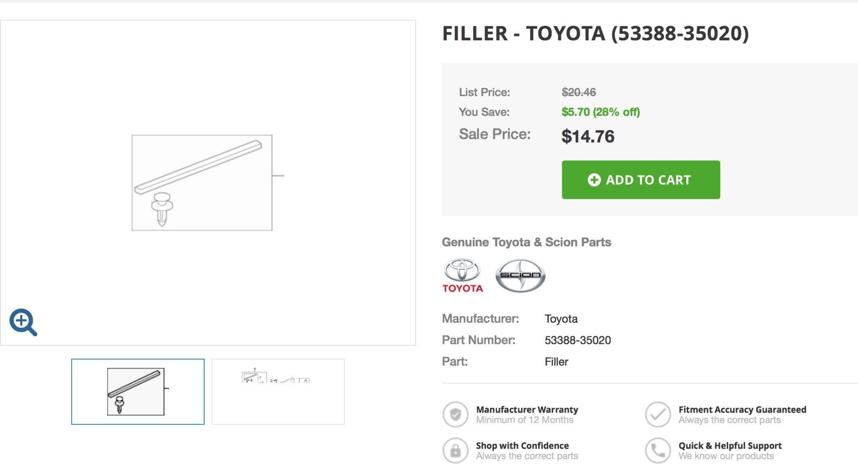Click the part number 53388-35020 value
This screenshot has height=472, width=858.
(578, 340)
